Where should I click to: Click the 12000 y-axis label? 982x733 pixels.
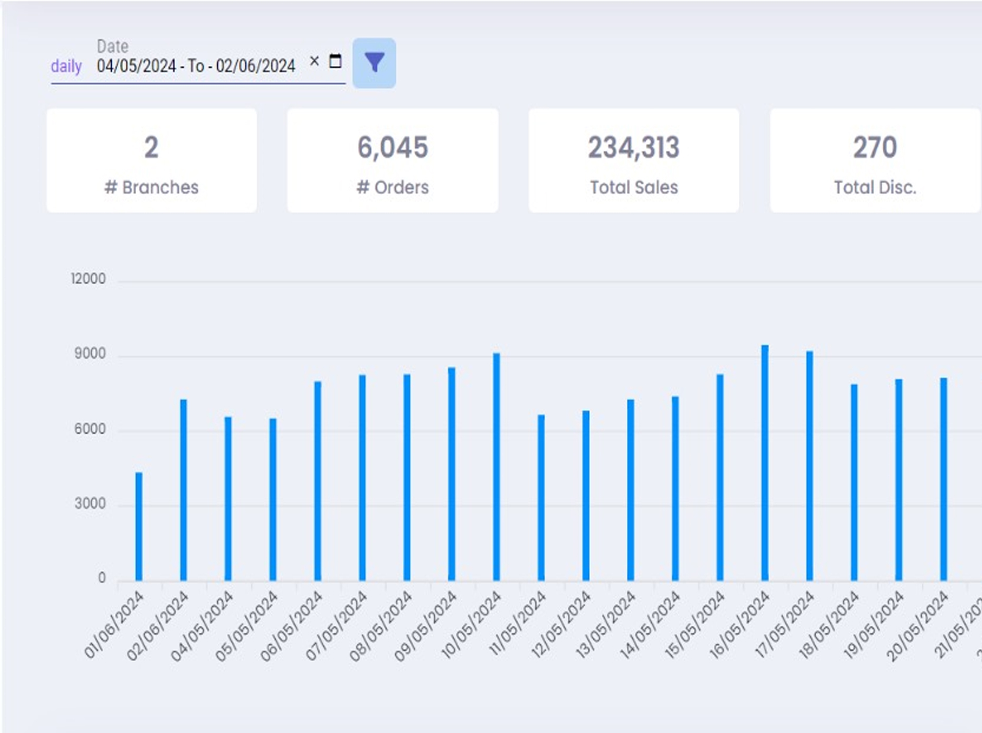(x=88, y=279)
